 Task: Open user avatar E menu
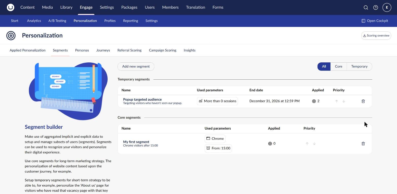[387, 7]
